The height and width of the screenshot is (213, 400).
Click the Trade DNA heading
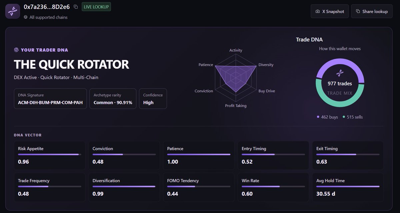coord(309,39)
